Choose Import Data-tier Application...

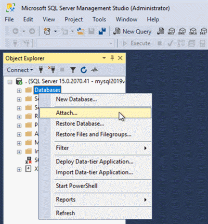point(95,172)
